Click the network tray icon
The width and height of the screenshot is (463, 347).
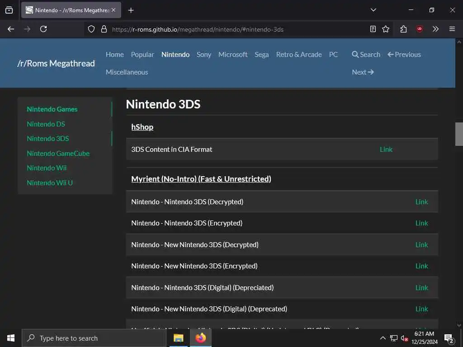click(x=394, y=338)
